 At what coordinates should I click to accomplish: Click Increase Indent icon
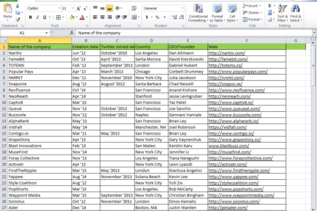(x=124, y=17)
